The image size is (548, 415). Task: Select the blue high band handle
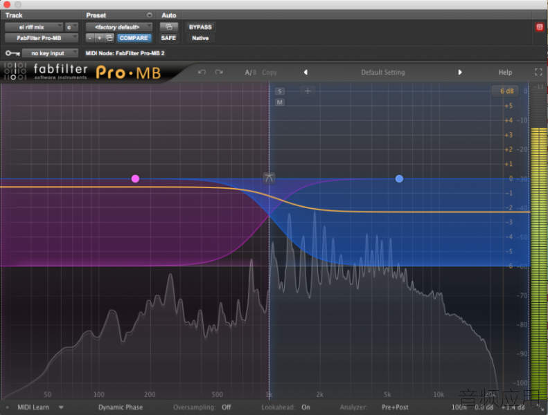(x=399, y=178)
